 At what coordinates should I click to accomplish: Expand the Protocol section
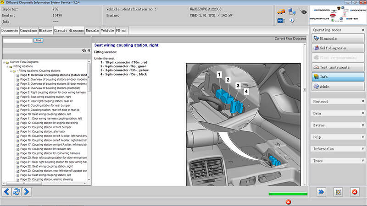pyautogui.click(x=363, y=101)
